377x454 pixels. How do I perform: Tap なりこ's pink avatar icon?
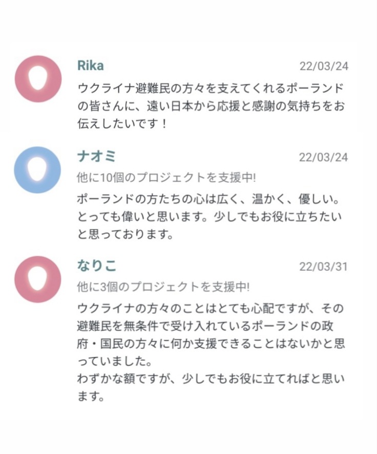37,279
